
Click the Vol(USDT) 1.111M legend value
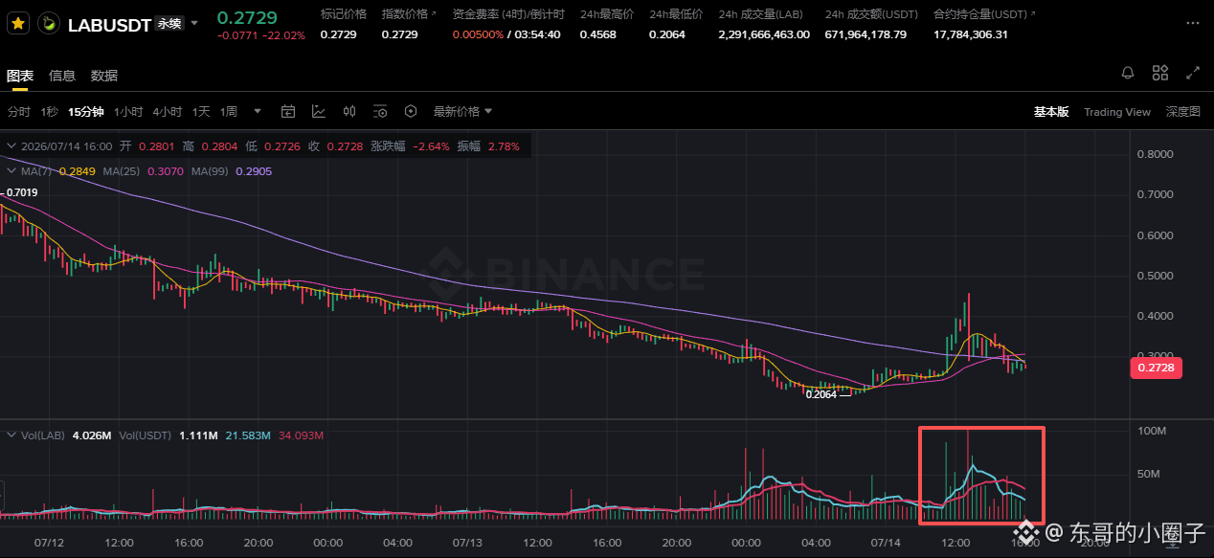coord(169,435)
